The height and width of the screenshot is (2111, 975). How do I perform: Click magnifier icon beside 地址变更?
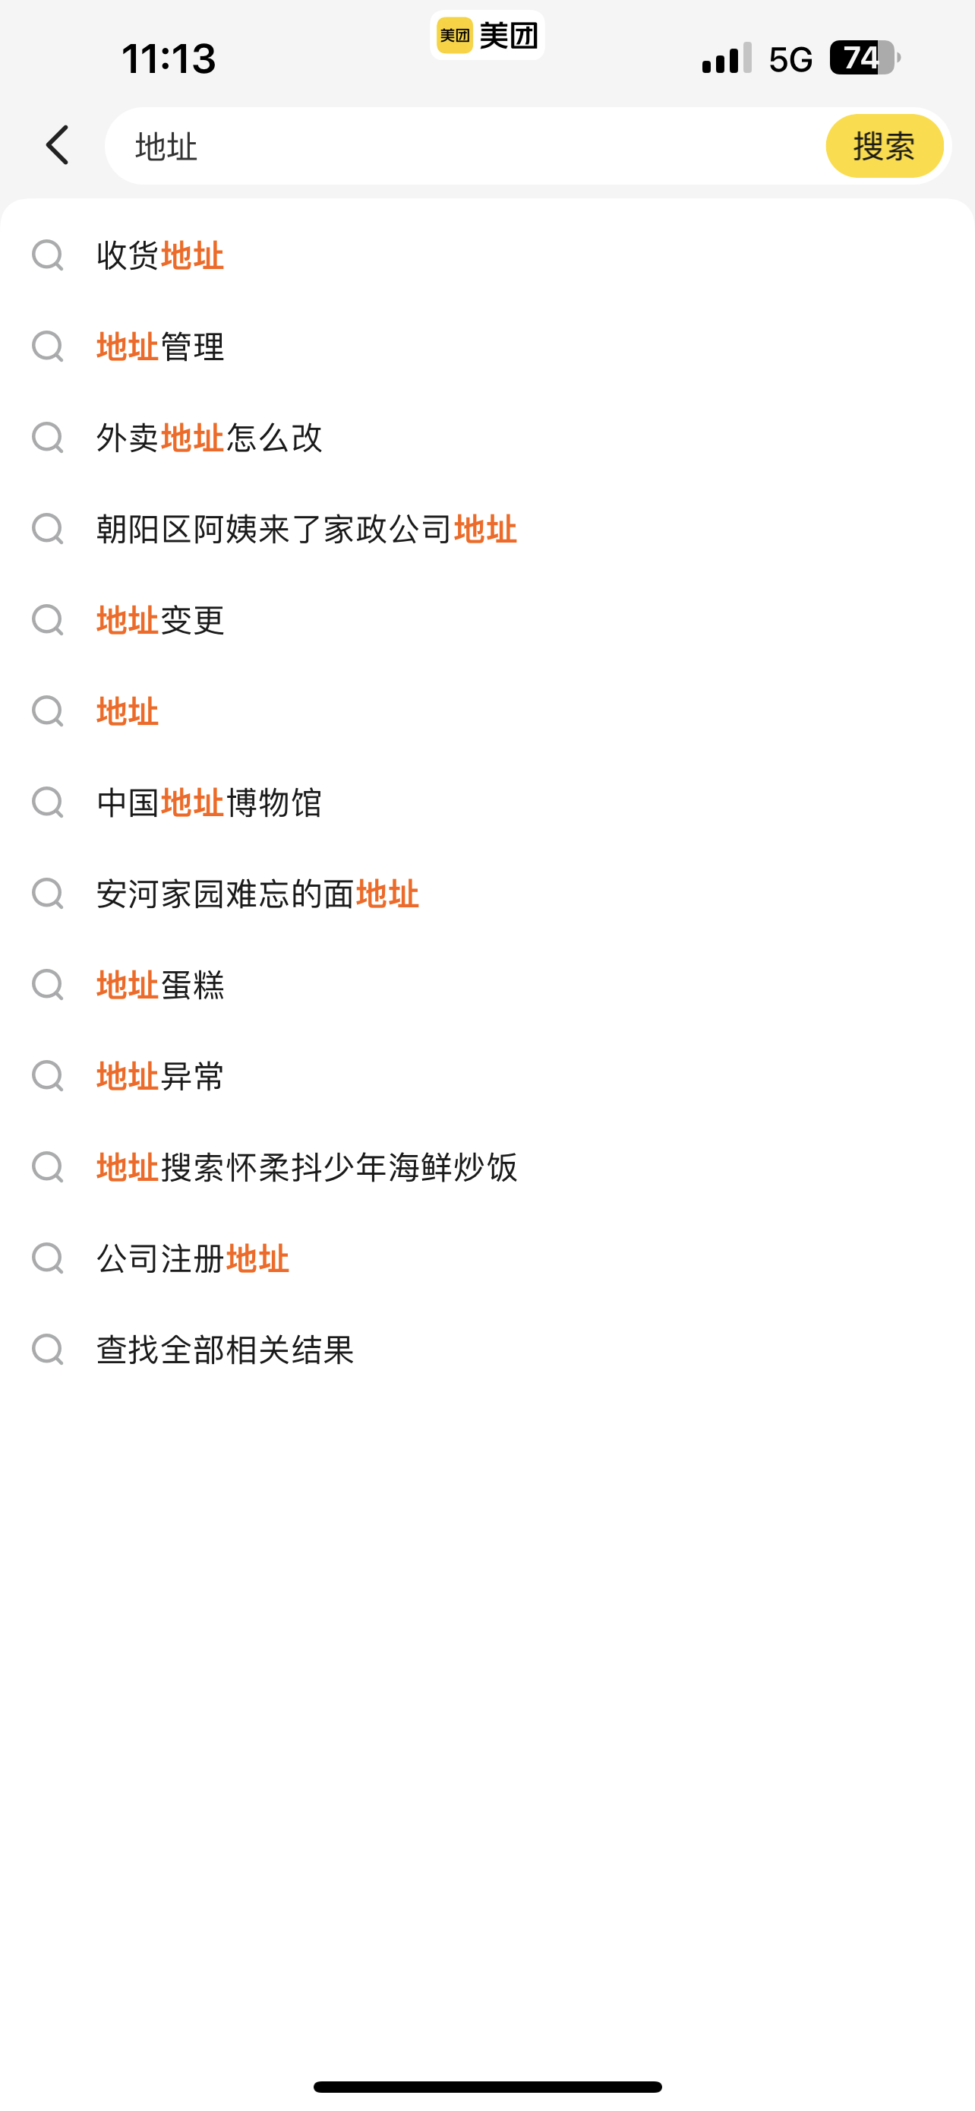click(x=48, y=620)
